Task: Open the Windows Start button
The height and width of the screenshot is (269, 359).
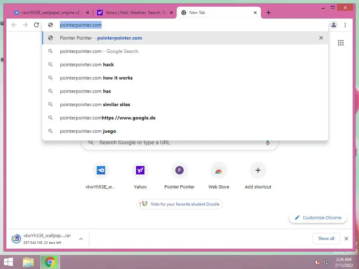Action: point(8,262)
